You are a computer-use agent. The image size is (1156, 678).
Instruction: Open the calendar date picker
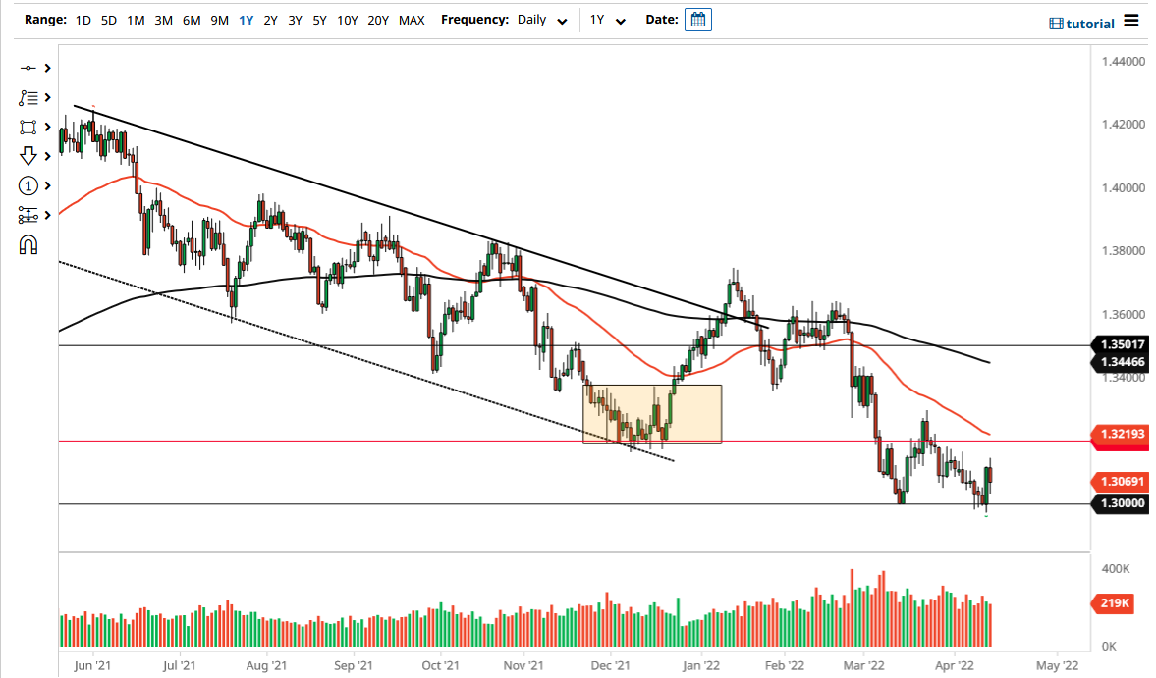pyautogui.click(x=697, y=19)
